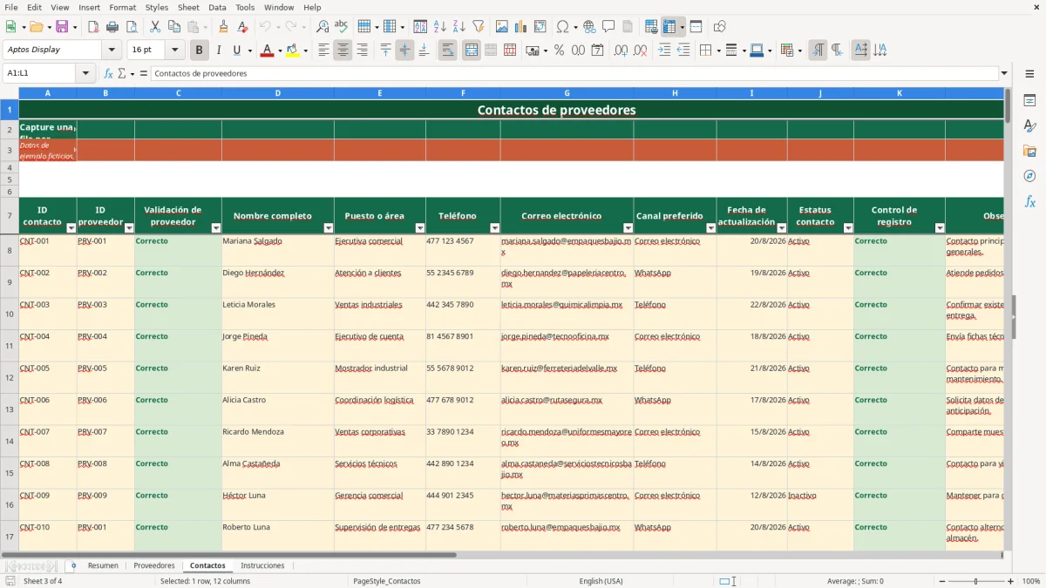This screenshot has height=588, width=1046.
Task: Switch to the Proveedores sheet tab
Action: (x=154, y=565)
